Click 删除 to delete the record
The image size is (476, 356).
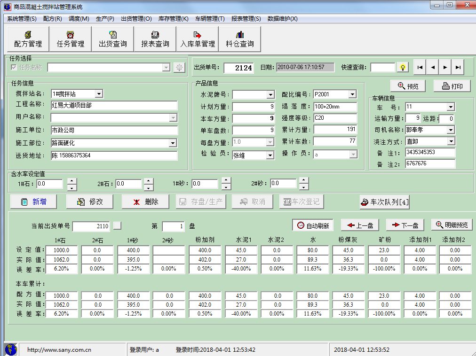click(x=145, y=201)
